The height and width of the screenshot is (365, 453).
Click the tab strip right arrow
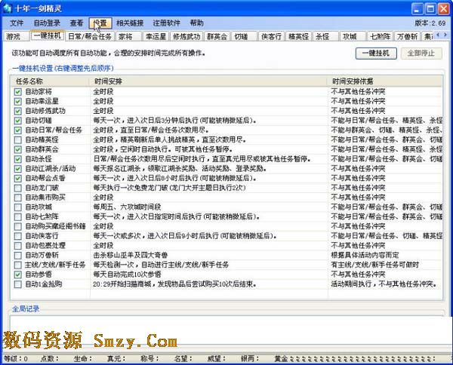pos(445,35)
